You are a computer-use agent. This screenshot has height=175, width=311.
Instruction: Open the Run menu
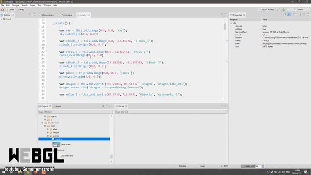pyautogui.click(x=39, y=5)
